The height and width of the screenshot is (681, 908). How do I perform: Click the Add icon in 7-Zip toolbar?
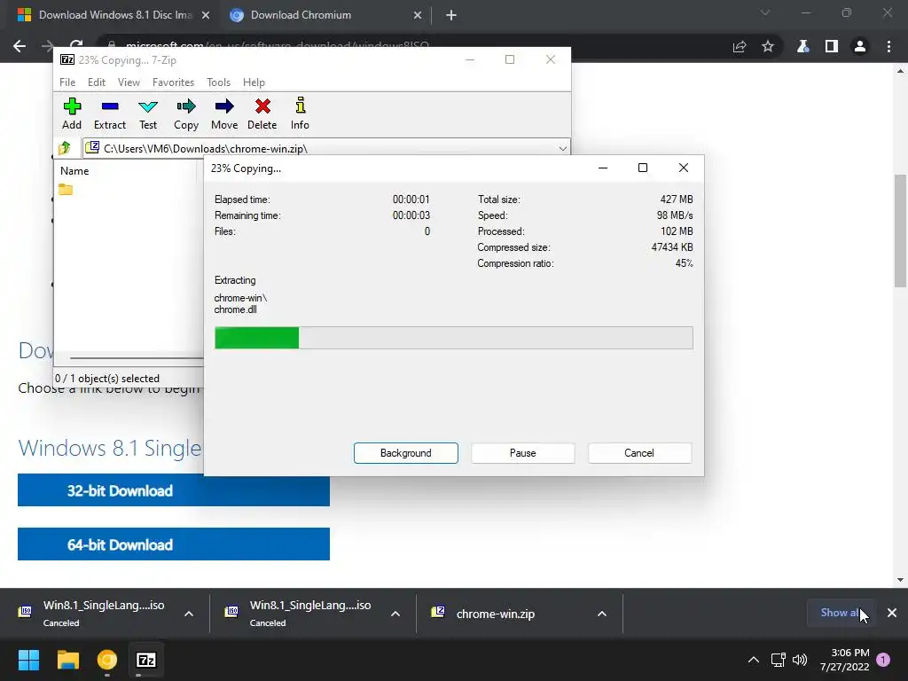72,113
